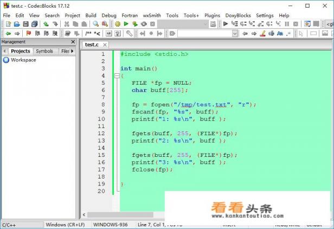The width and height of the screenshot is (334, 229).
Task: Click the debugger Next line icon
Action: [x=243, y=24]
